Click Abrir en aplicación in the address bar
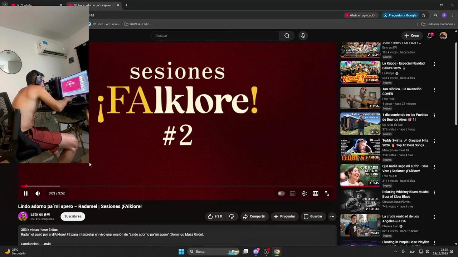The width and height of the screenshot is (458, 257). click(361, 15)
